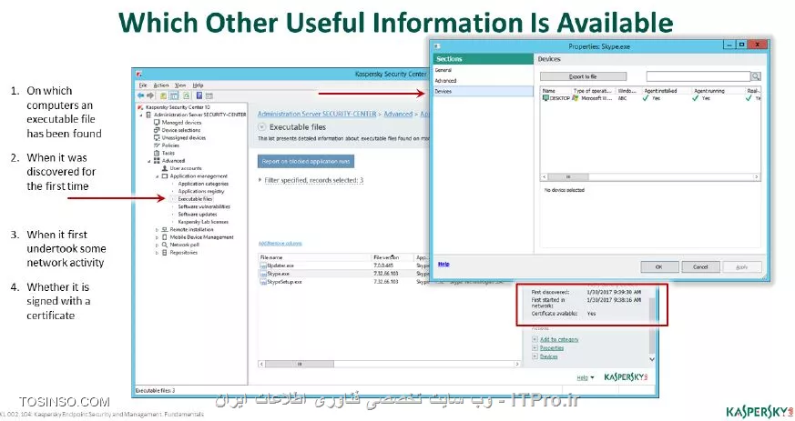
Task: Click the Repositories icon in the tree
Action: pyautogui.click(x=165, y=252)
